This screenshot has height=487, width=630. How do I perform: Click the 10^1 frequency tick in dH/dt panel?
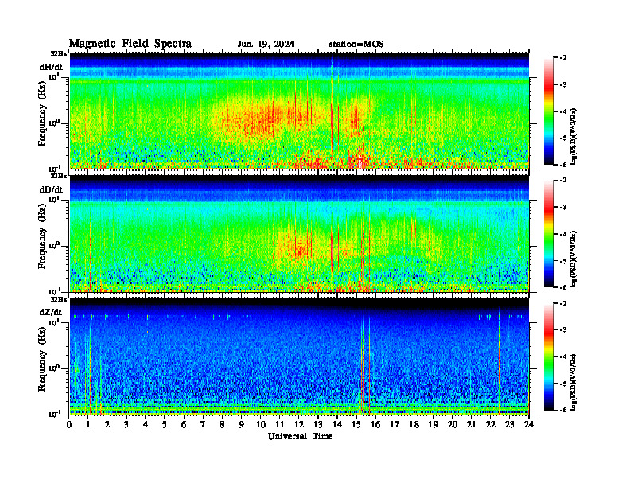click(55, 76)
